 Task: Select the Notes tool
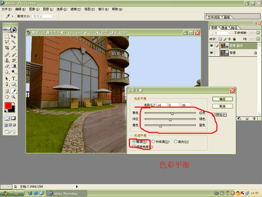tap(7, 91)
